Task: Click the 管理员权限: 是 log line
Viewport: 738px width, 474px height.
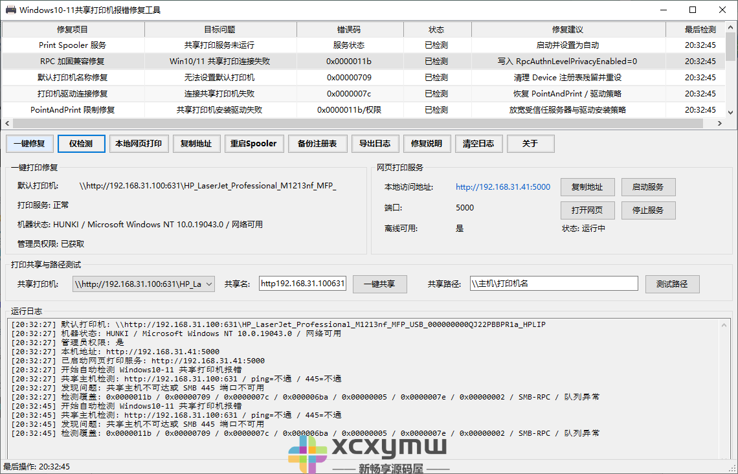Action: (x=68, y=343)
